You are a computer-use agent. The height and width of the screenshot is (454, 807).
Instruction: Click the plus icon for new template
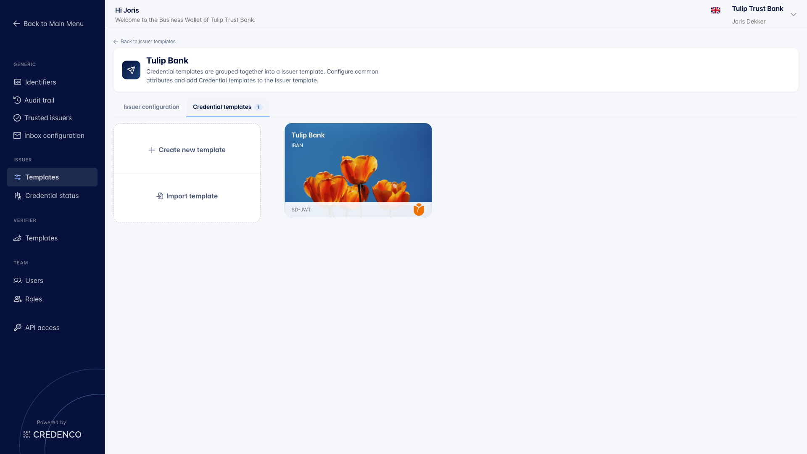152,150
